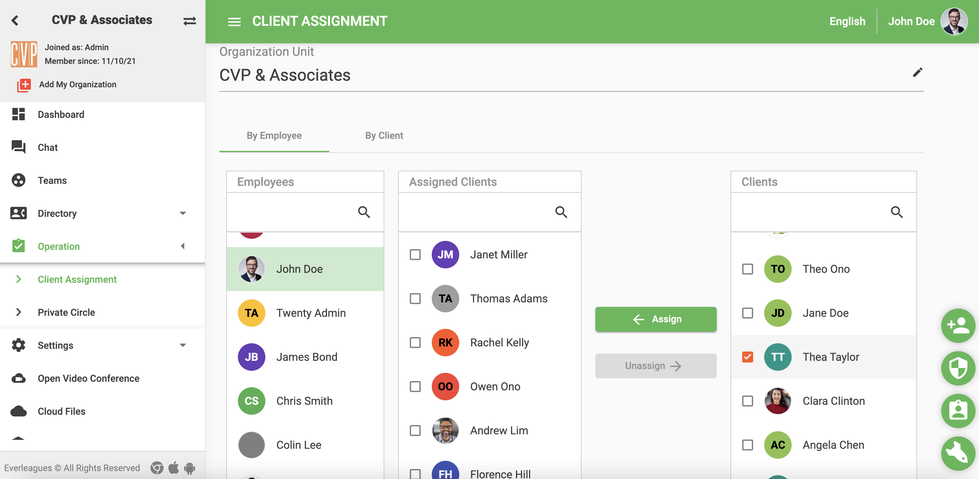The image size is (979, 479).
Task: Collapse the Operation menu arrow
Action: tap(183, 246)
